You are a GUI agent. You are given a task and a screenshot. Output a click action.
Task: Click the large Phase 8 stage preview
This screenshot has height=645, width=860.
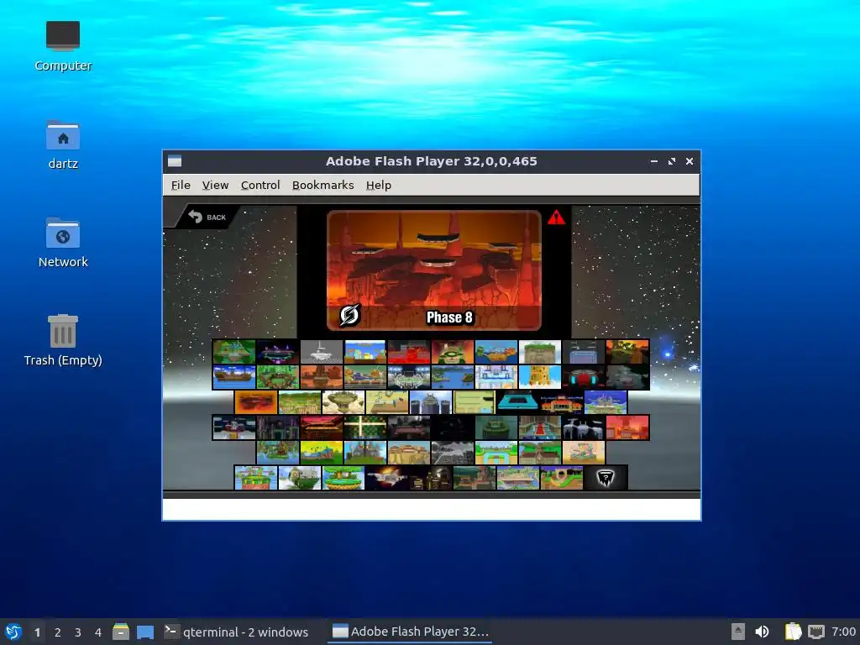pos(434,270)
